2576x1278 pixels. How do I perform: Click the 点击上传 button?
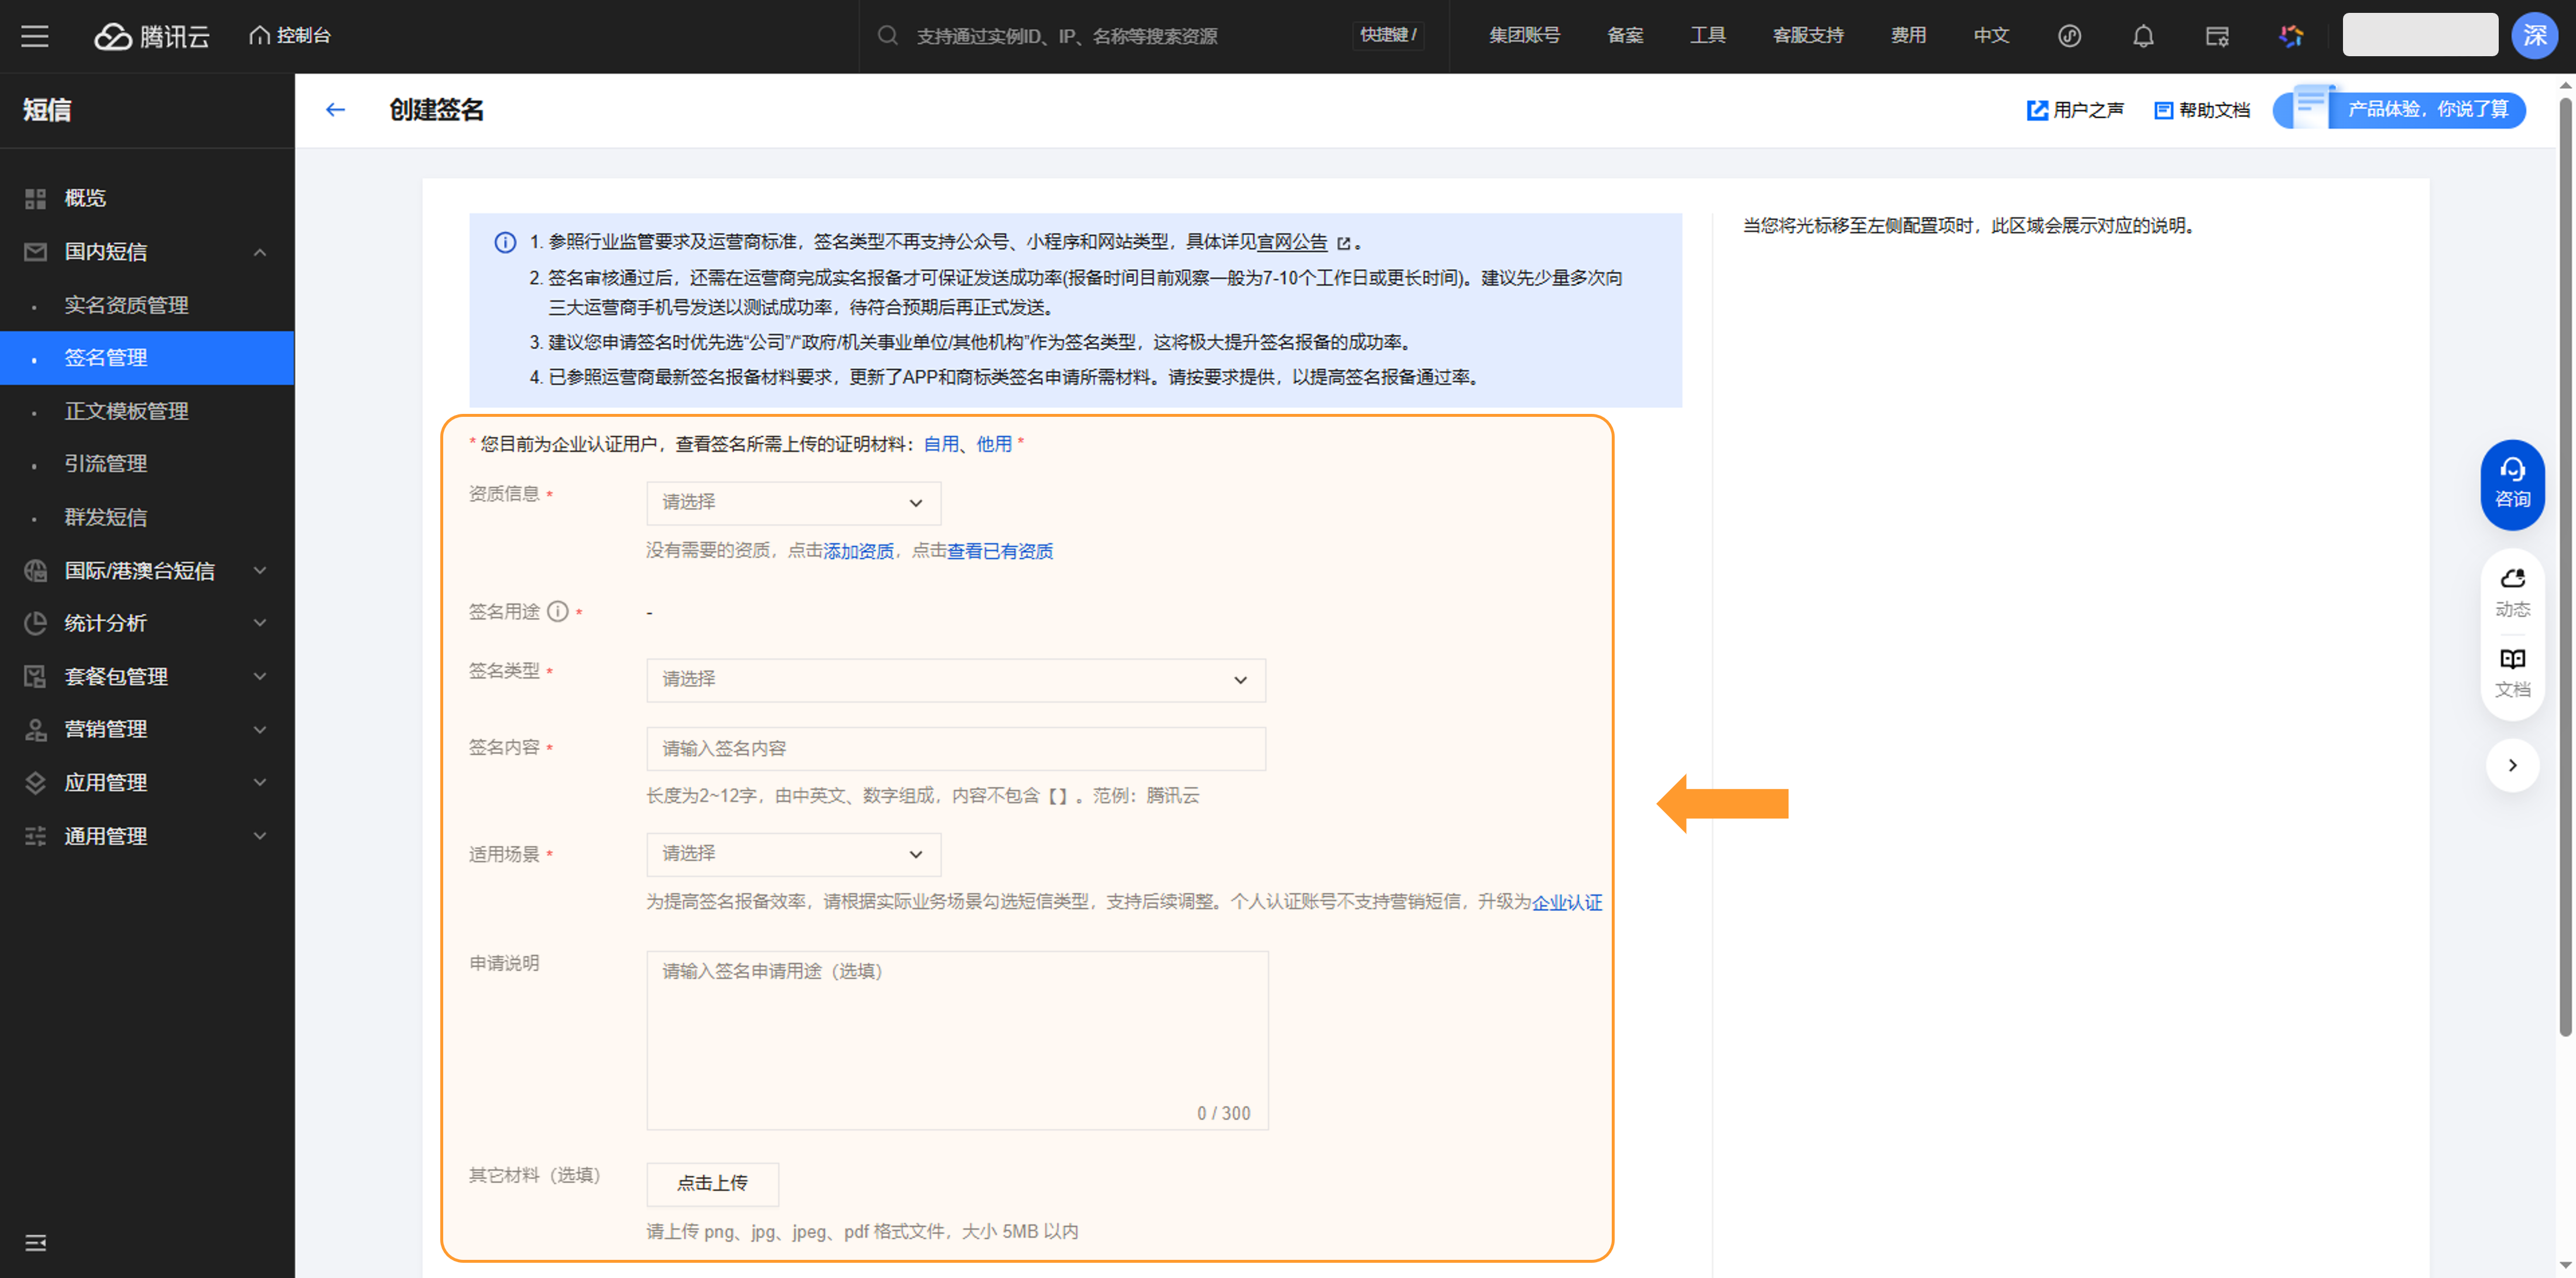point(712,1183)
